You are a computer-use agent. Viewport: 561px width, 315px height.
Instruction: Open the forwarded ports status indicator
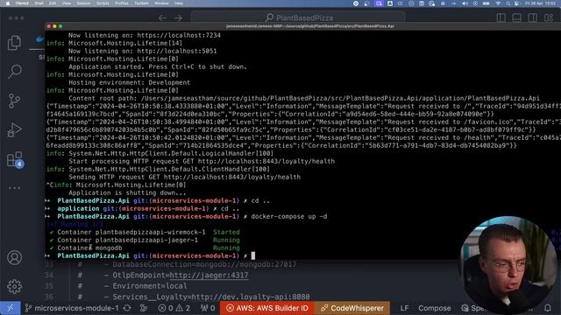[208, 308]
